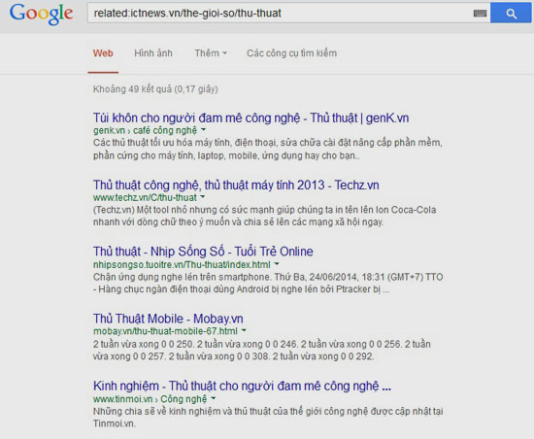Open Kinh nghiệm - Thủ thuật result title
The width and height of the screenshot is (534, 439).
pyautogui.click(x=242, y=386)
